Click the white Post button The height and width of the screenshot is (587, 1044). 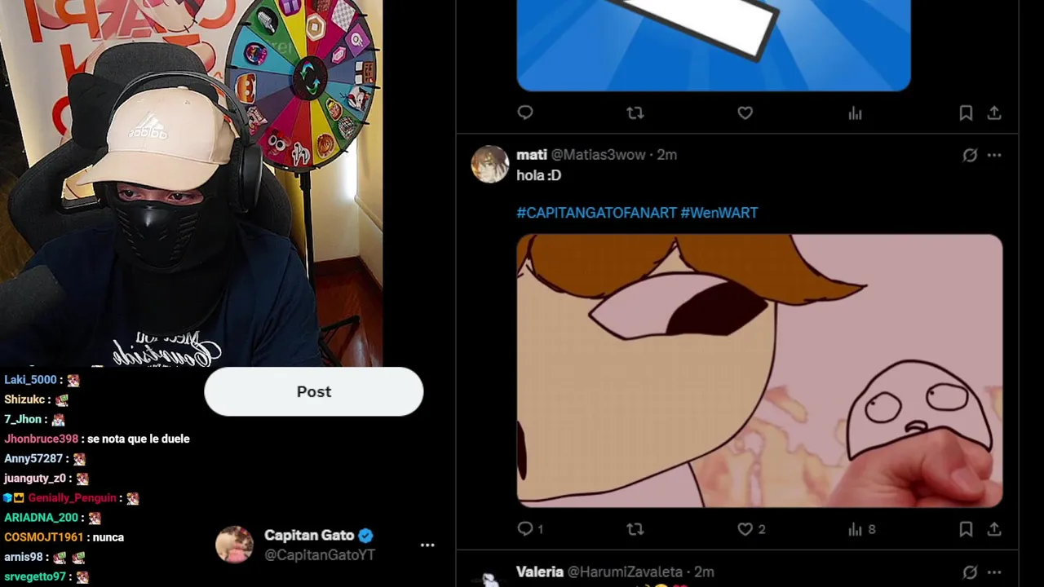point(313,391)
